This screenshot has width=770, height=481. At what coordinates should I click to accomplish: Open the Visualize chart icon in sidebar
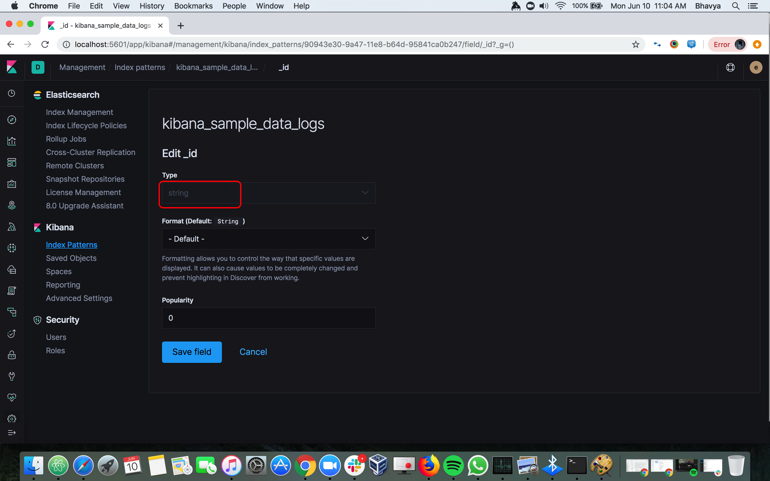11,141
